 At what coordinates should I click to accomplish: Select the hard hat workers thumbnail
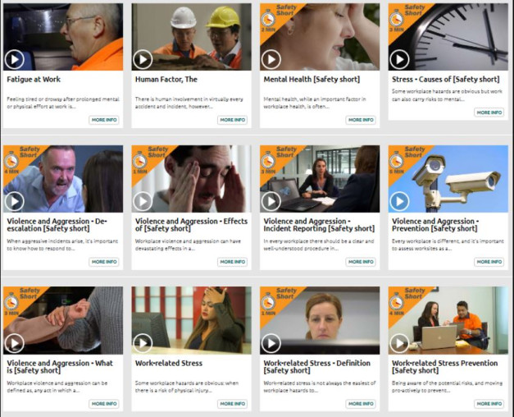[x=192, y=37]
